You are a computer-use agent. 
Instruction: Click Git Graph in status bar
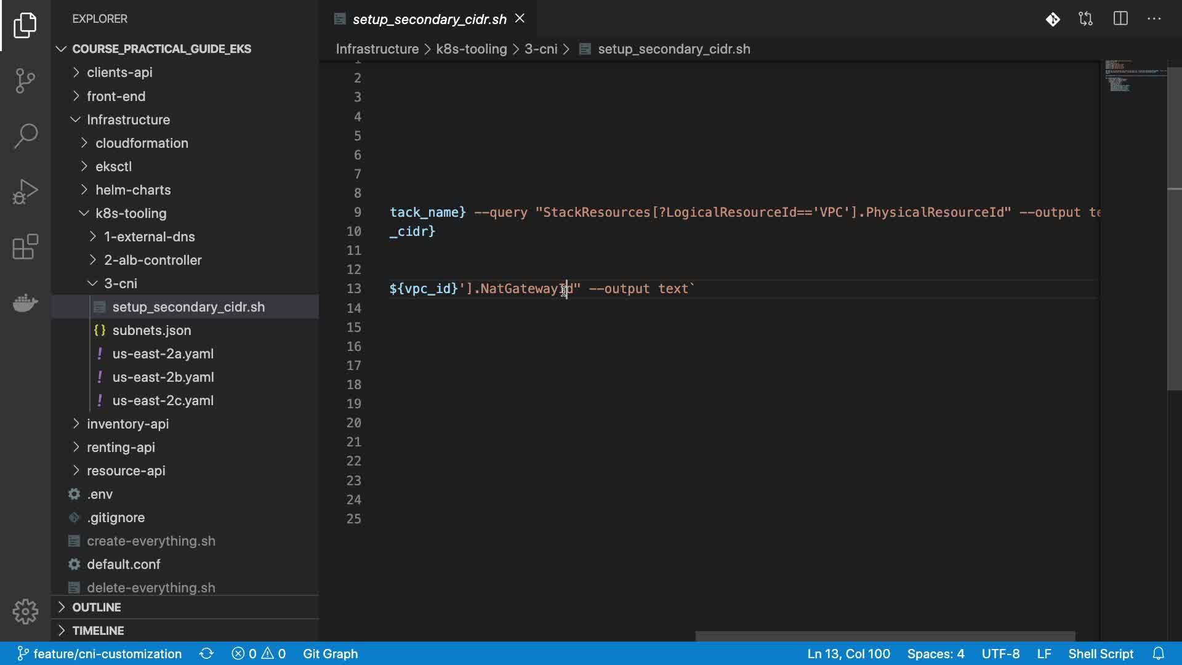coord(330,653)
